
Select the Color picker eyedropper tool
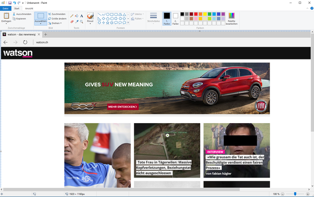pyautogui.click(x=77, y=22)
